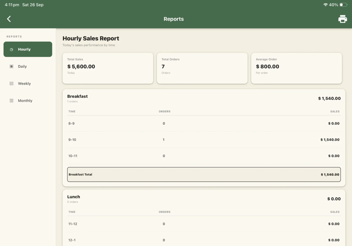The width and height of the screenshot is (352, 246).
Task: Click the status bar time 4:11 pm
Action: click(x=12, y=5)
